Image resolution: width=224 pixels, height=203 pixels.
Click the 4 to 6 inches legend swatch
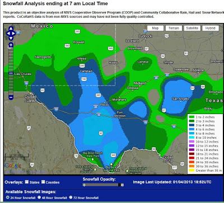pyautogui.click(x=192, y=129)
